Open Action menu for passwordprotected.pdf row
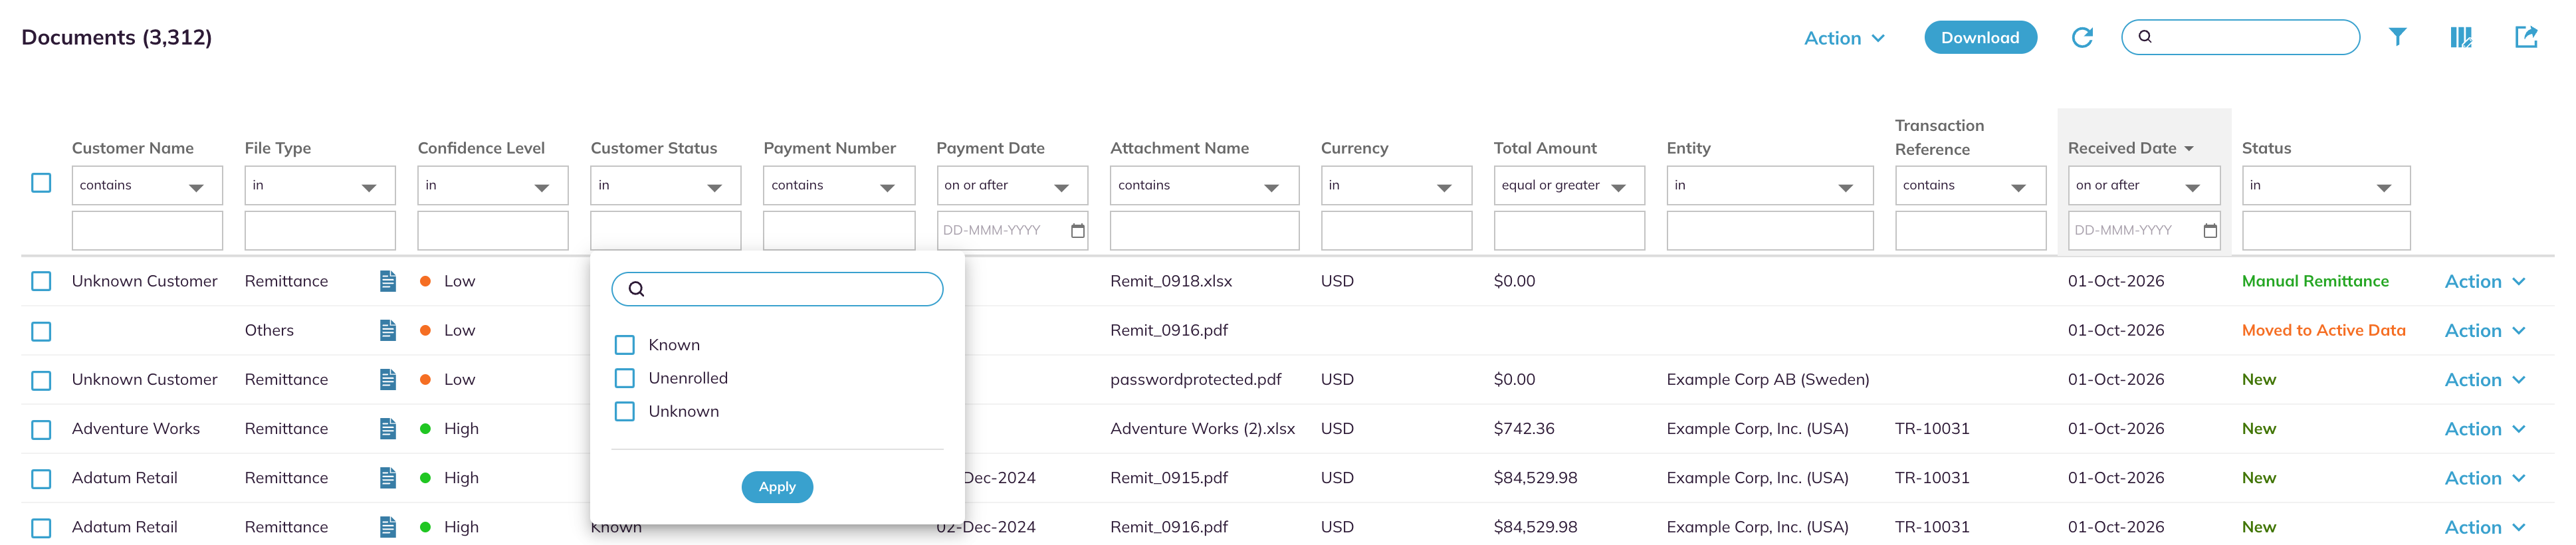 tap(2485, 379)
